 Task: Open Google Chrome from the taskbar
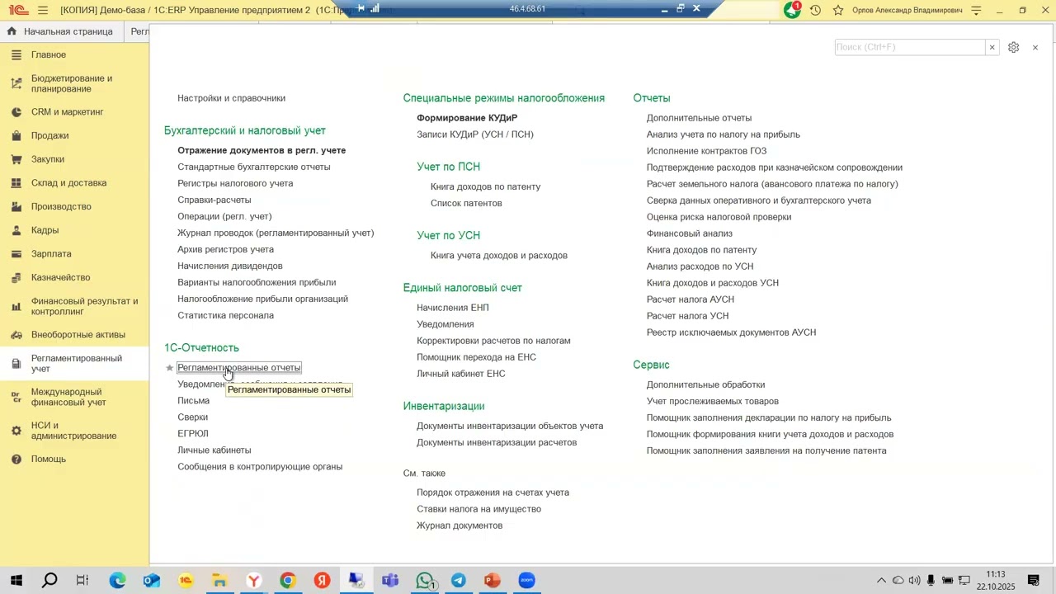tap(287, 581)
